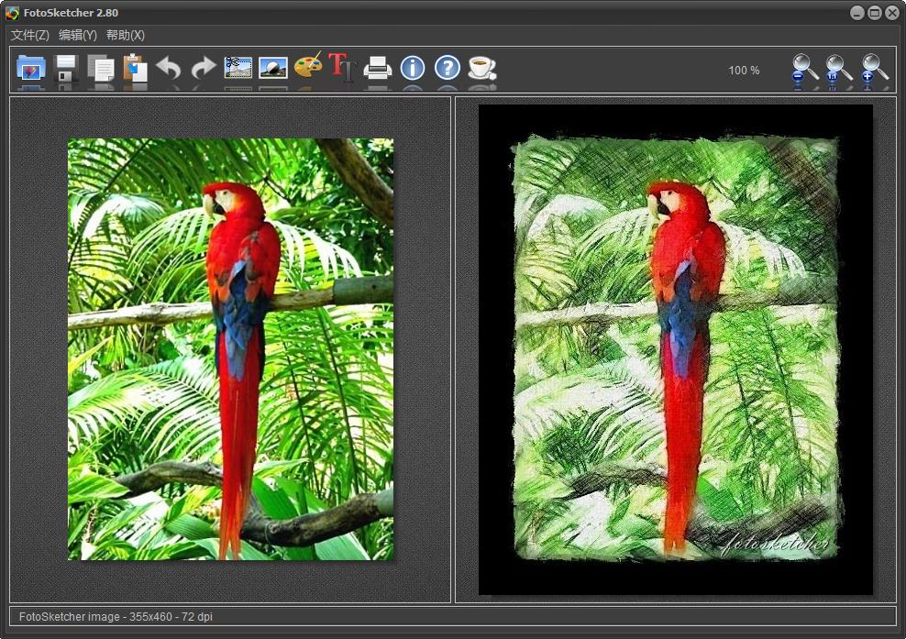The image size is (906, 639).
Task: Open a picture with the folder icon
Action: pyautogui.click(x=31, y=69)
